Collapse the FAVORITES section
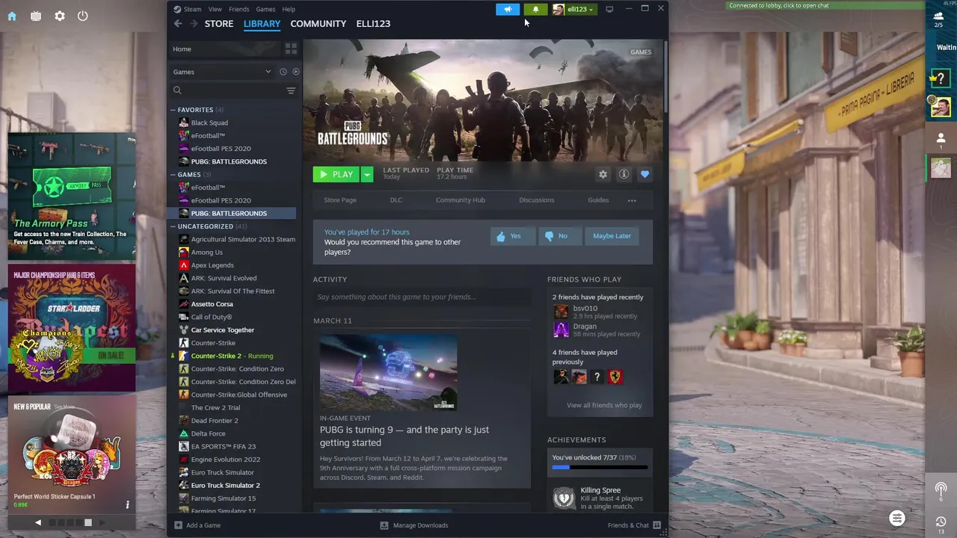Screen dimensions: 957x538 coord(173,110)
